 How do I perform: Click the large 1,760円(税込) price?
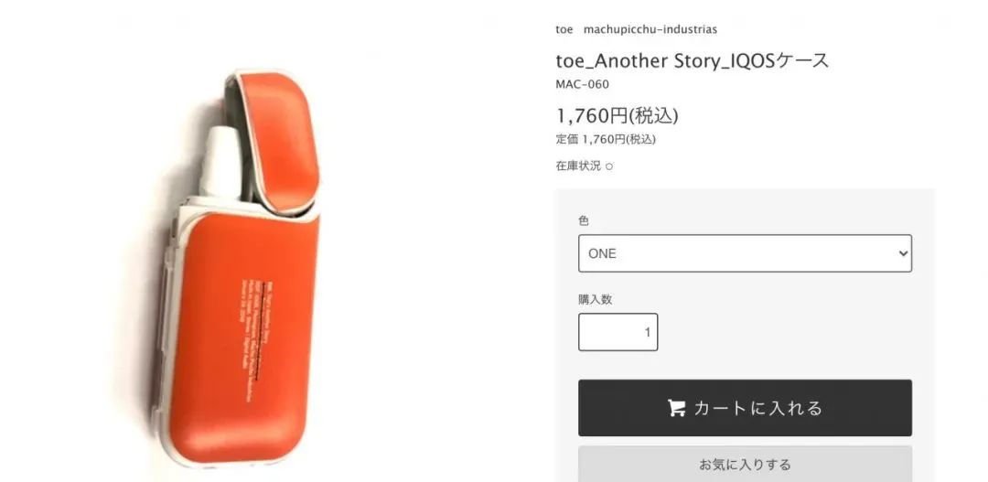point(617,116)
